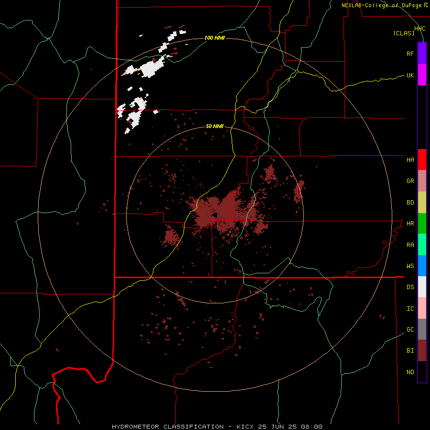This screenshot has width=430, height=430.
Task: Click the DS legend label
Action: tap(410, 287)
